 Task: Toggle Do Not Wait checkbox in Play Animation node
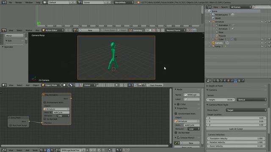[45, 119]
